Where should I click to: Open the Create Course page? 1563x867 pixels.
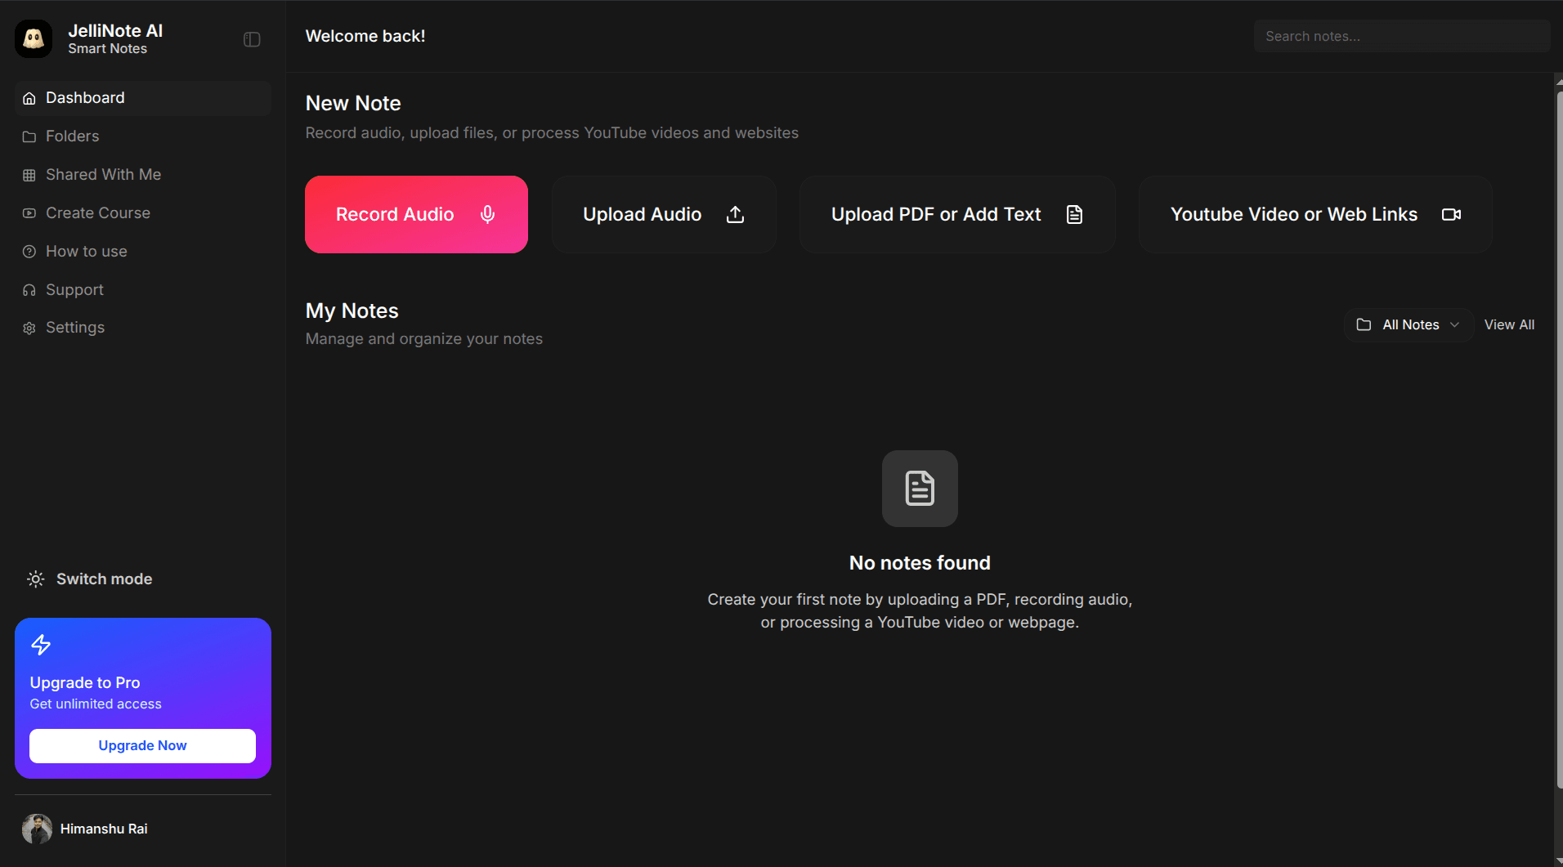click(97, 213)
